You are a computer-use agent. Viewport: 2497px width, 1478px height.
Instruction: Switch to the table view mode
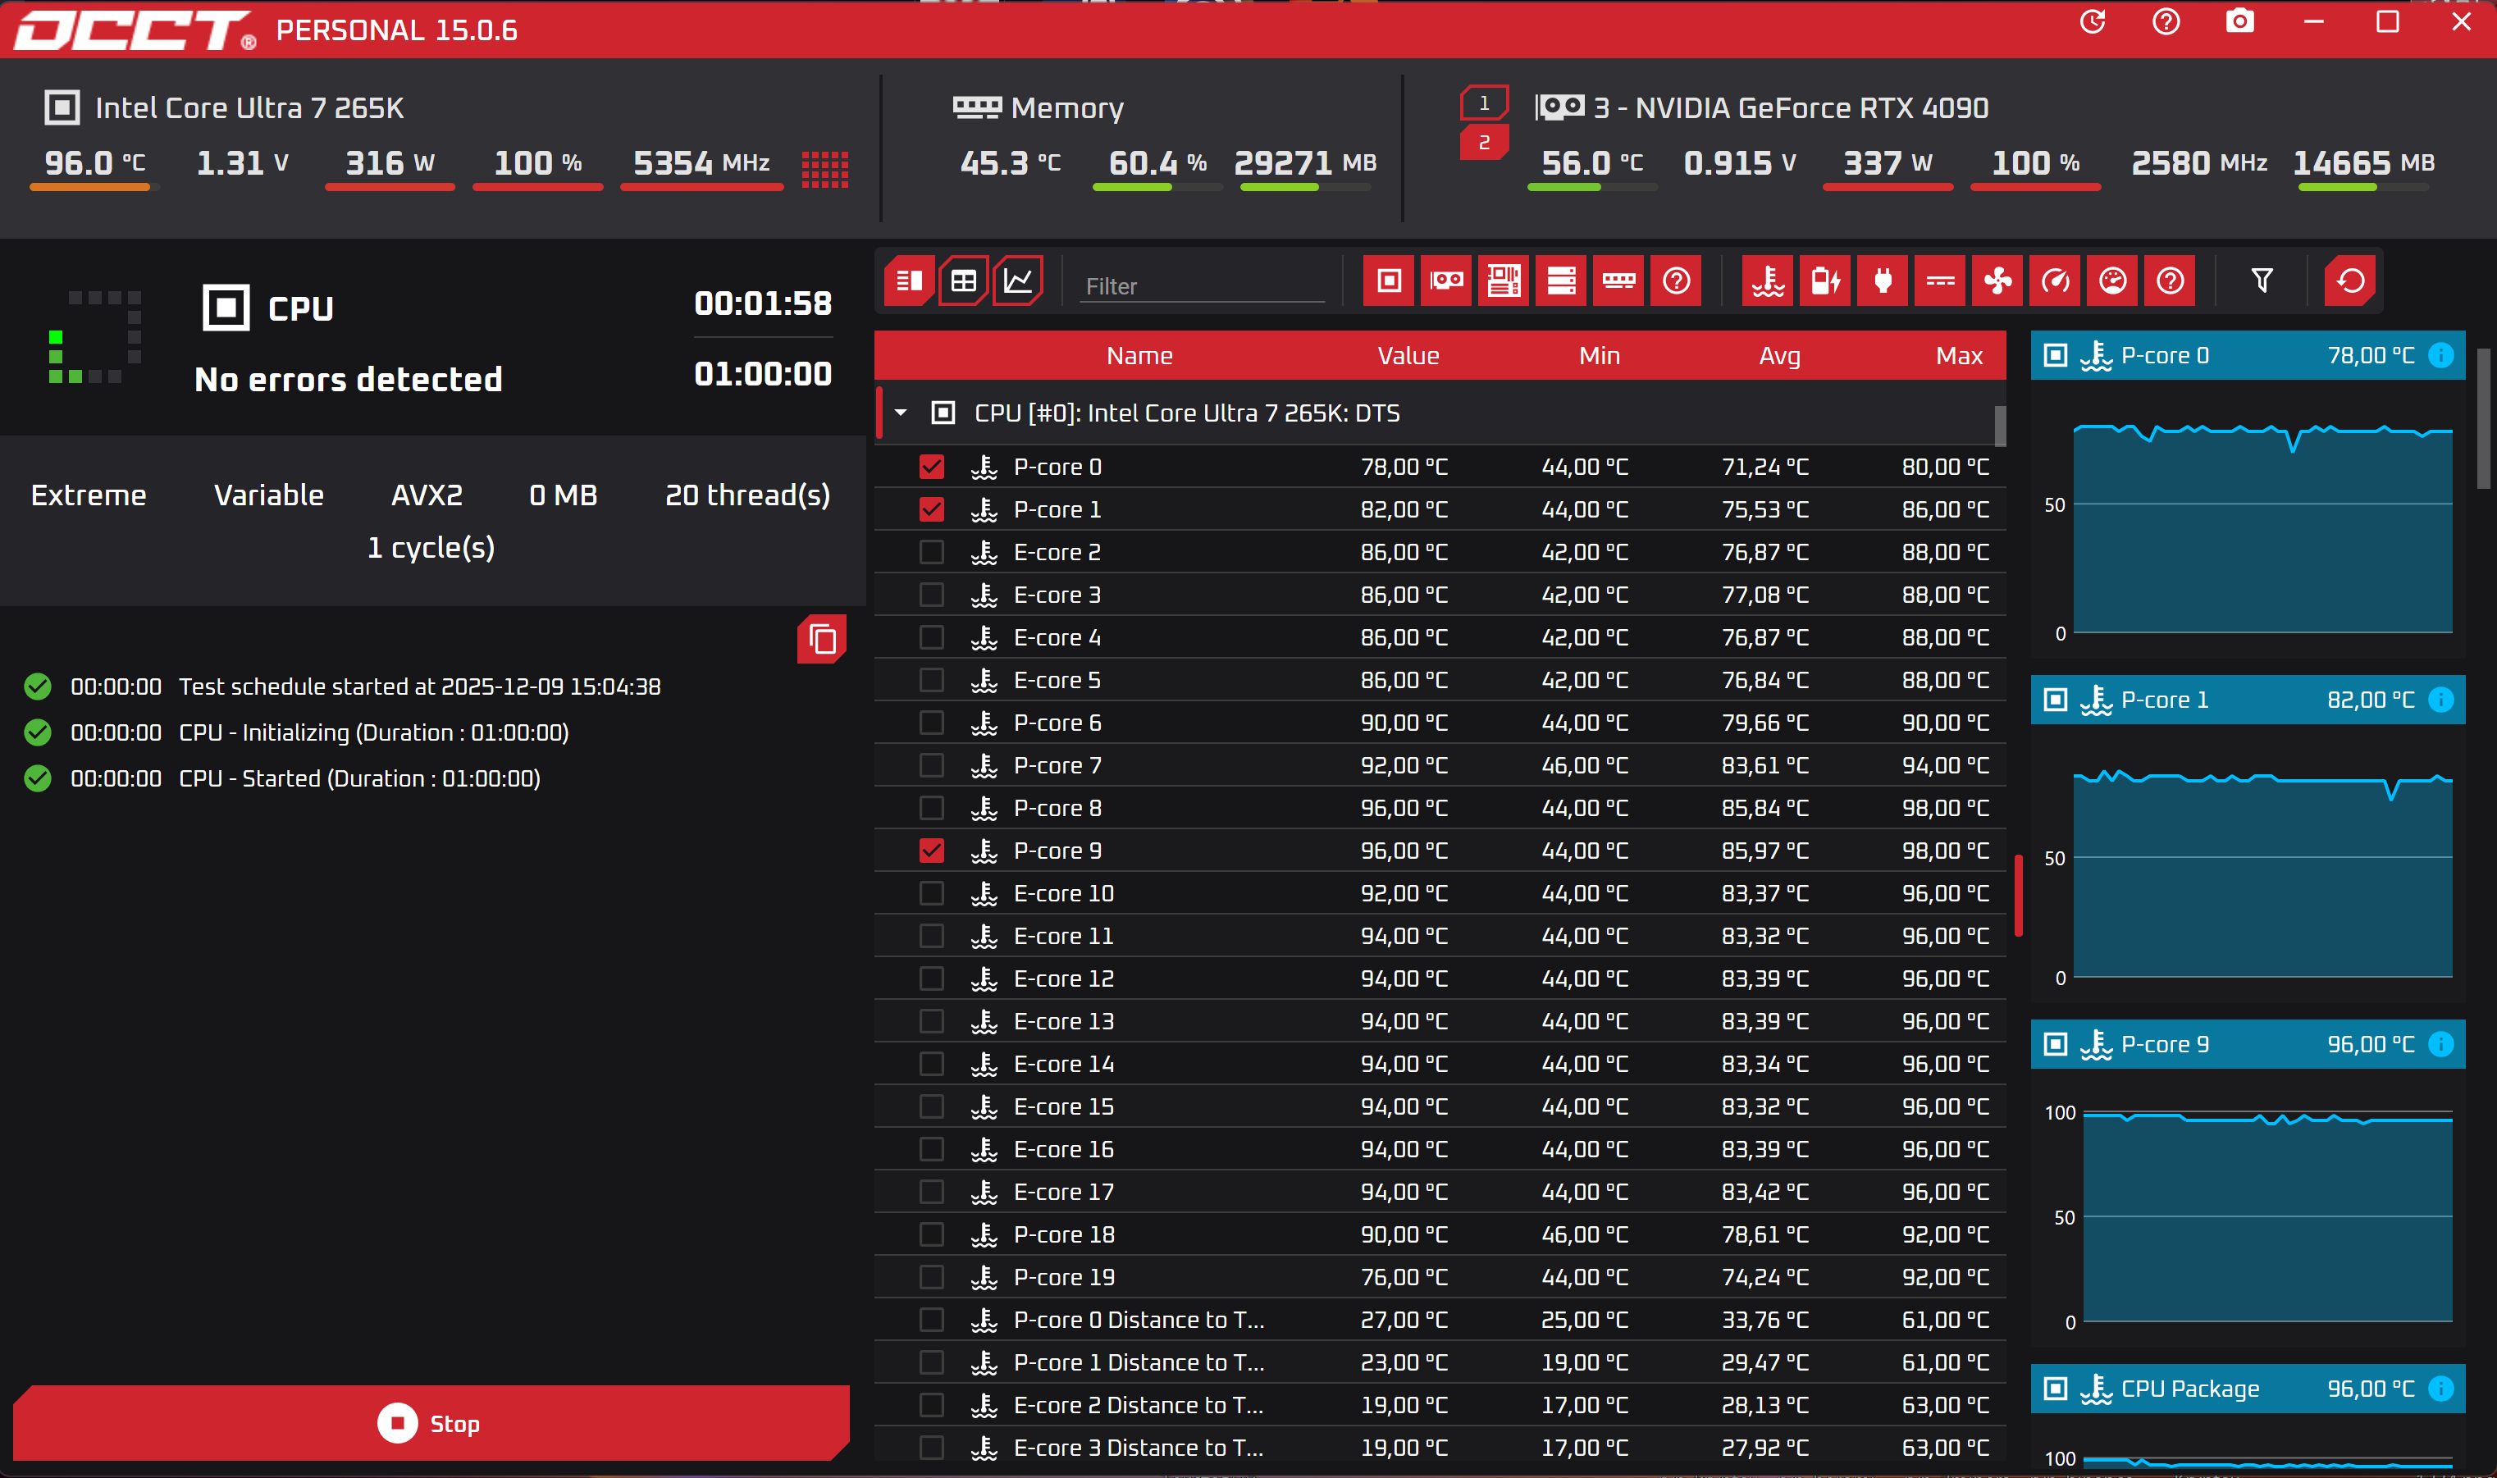click(x=963, y=281)
